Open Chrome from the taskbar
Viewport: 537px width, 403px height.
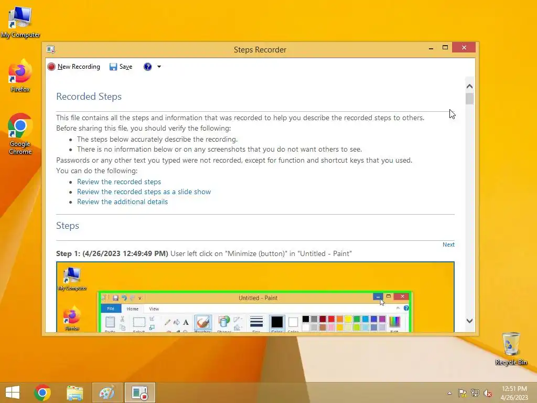click(42, 393)
